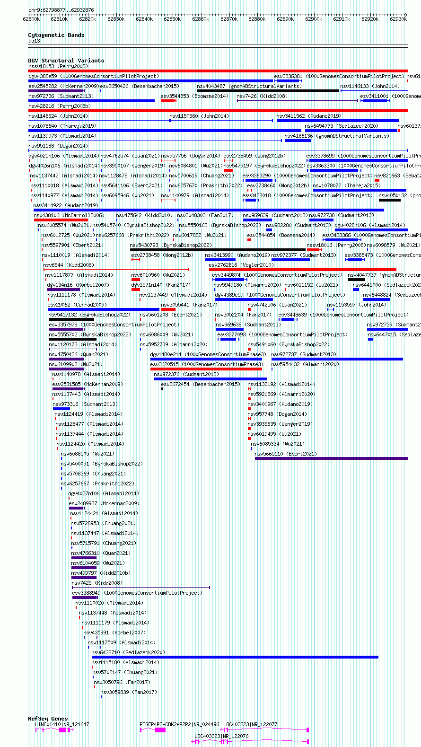Click nsv3950107 (Wenger2019) label
This screenshot has width=421, height=747.
[x=133, y=166]
